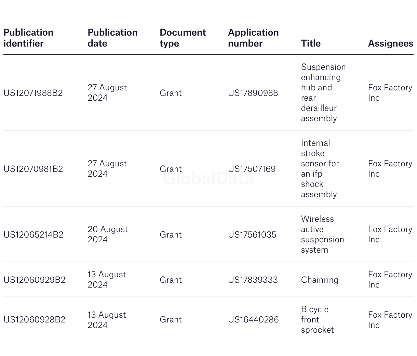The height and width of the screenshot is (356, 417).
Task: Select publication identifier US12060928B2
Action: pyautogui.click(x=35, y=320)
